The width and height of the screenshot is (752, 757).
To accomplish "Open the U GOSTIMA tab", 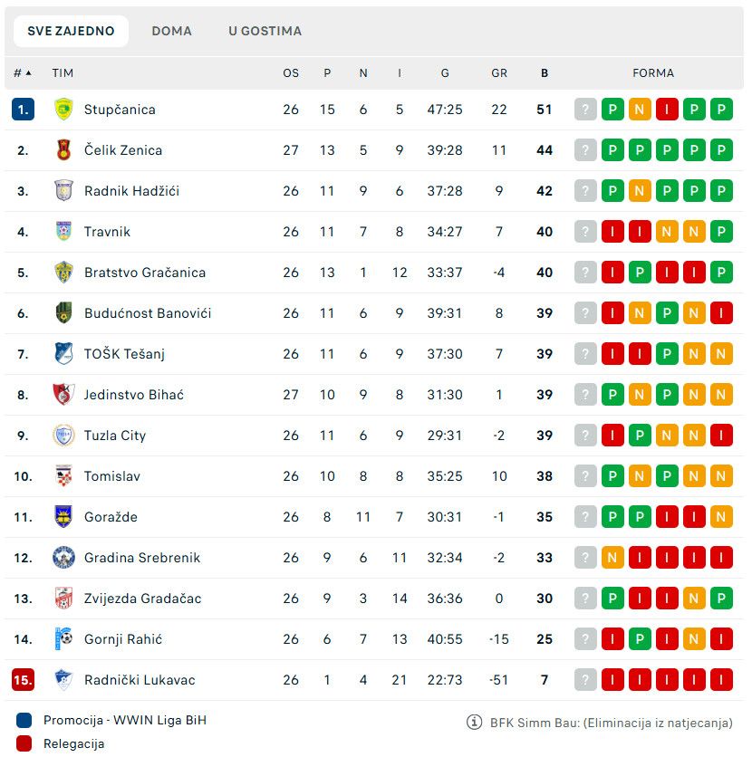I will [265, 31].
